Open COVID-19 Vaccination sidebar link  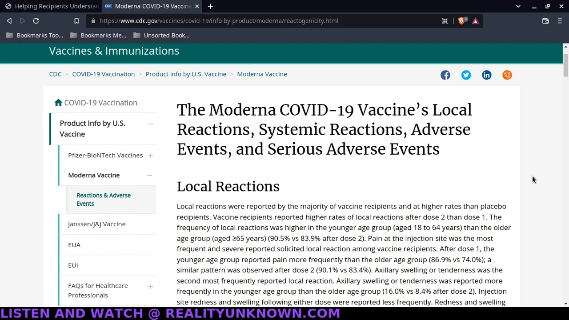coord(100,103)
